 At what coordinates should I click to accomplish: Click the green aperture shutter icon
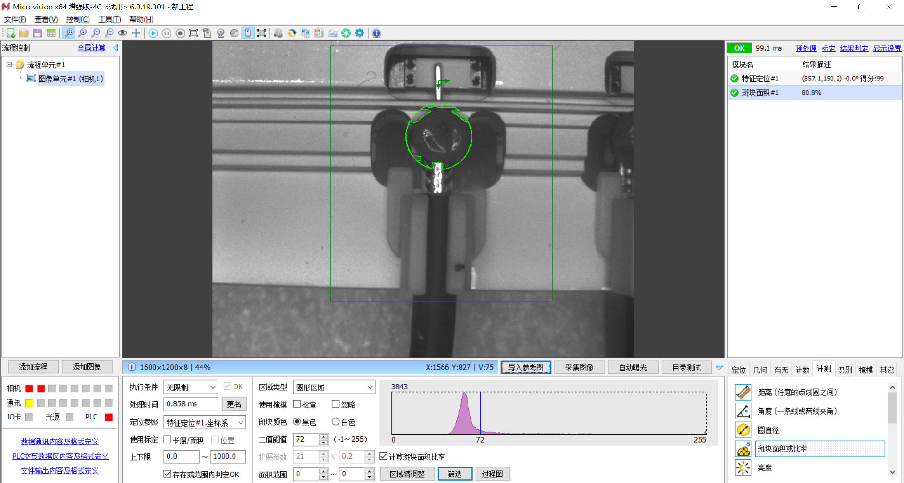point(346,33)
